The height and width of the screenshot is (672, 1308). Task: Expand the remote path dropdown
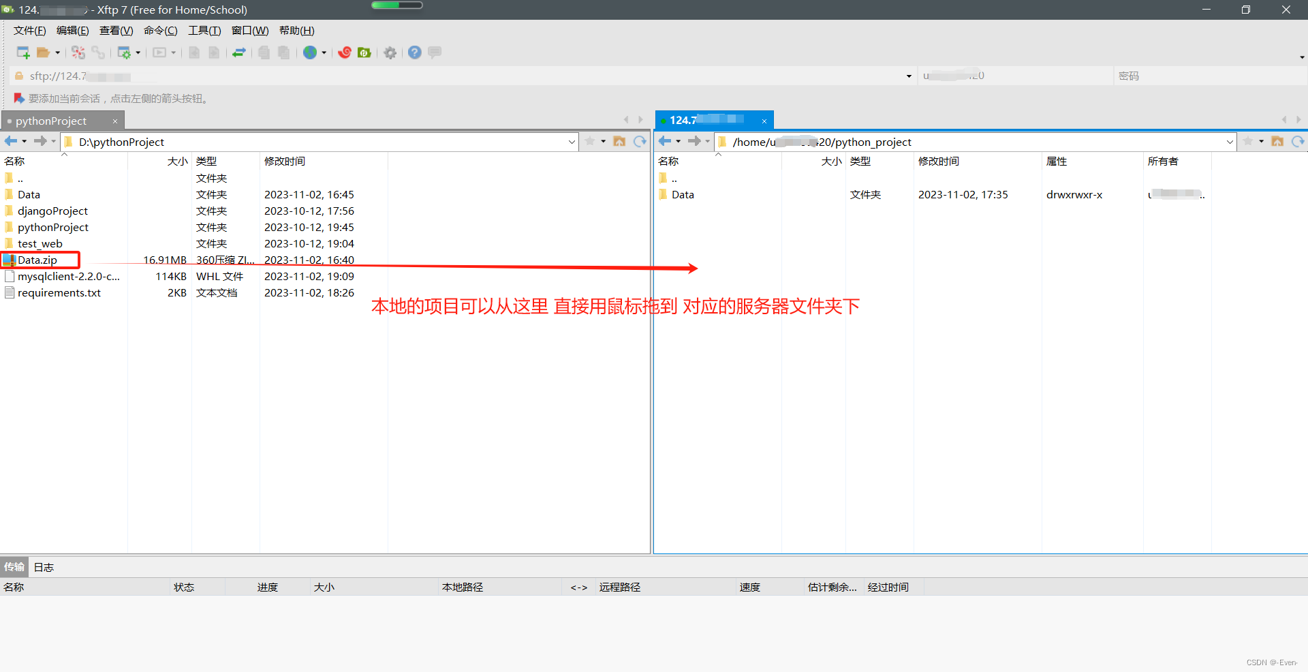(1230, 142)
